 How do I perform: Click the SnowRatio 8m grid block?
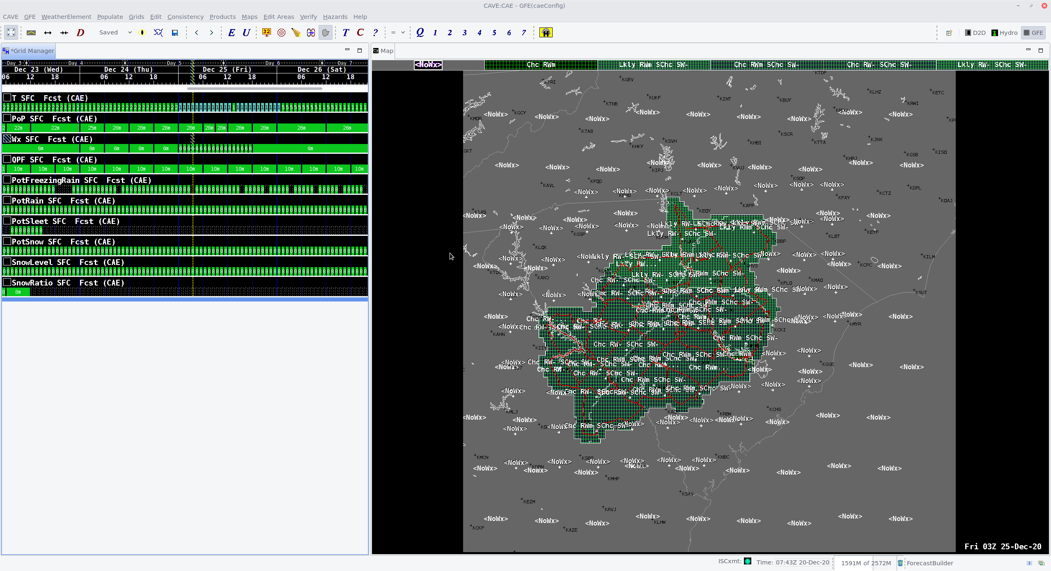[18, 292]
